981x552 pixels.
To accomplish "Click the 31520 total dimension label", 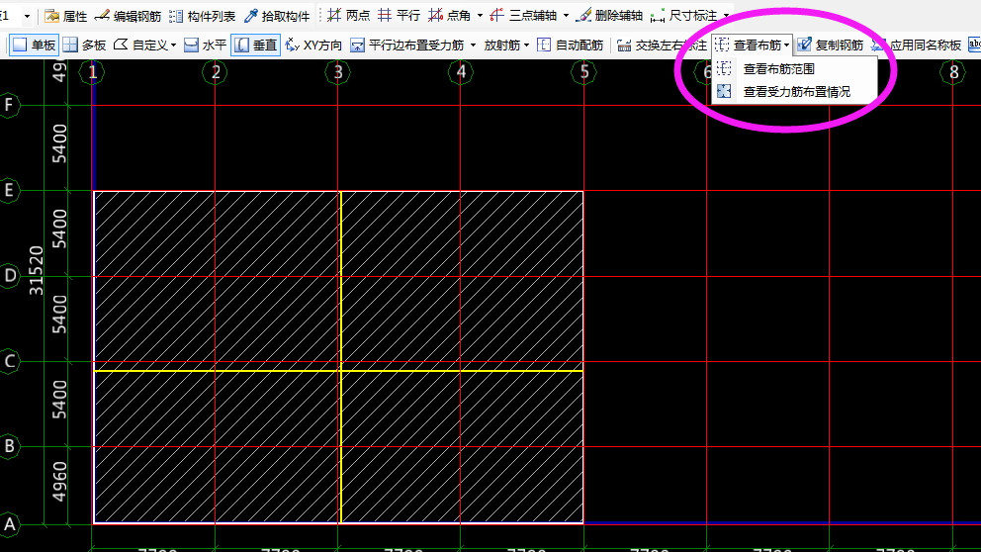I will pos(37,270).
